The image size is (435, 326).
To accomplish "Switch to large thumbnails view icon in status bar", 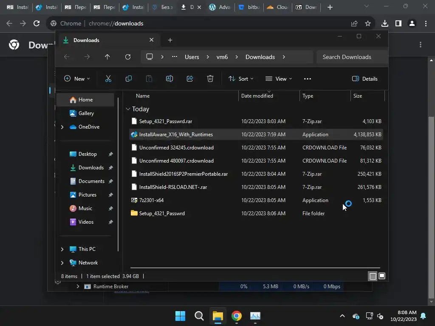I will [x=382, y=276].
